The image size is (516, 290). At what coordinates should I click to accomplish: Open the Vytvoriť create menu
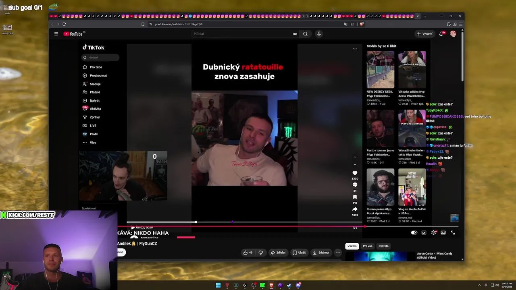pyautogui.click(x=424, y=34)
